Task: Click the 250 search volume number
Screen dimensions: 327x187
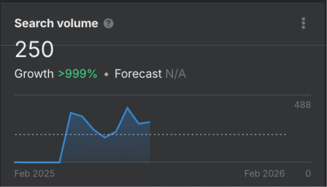Action: point(34,50)
